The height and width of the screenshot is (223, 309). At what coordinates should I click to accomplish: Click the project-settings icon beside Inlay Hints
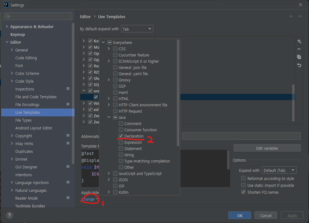68,143
